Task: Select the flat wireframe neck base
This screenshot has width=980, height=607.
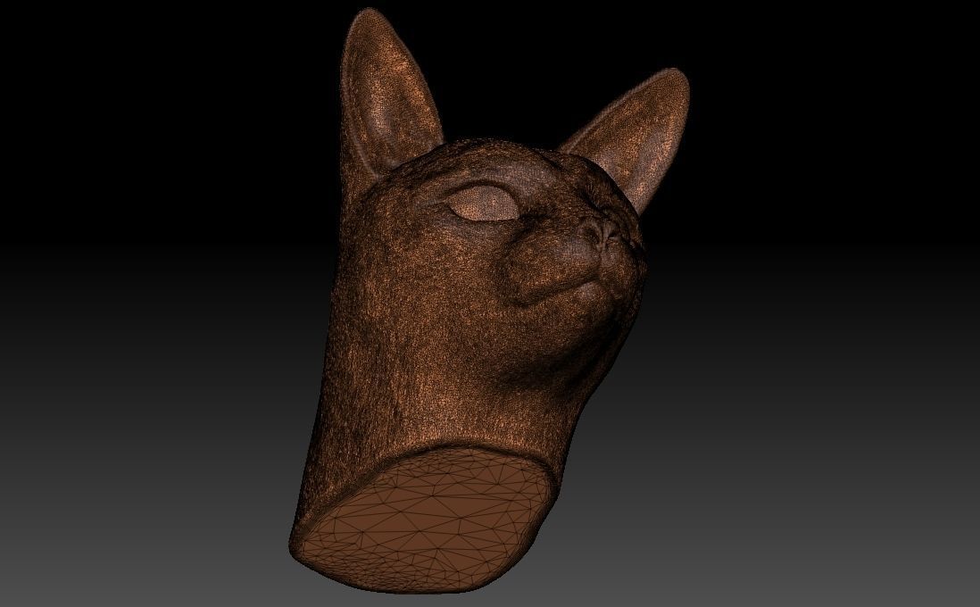Action: click(427, 520)
